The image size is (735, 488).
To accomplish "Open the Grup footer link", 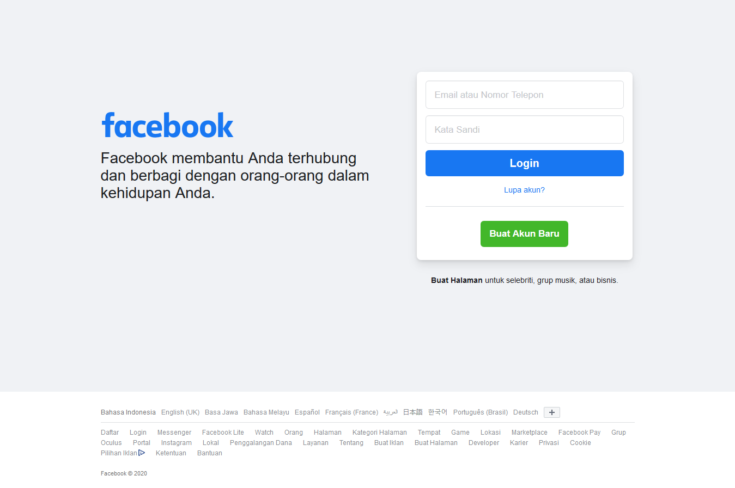I will (x=618, y=433).
